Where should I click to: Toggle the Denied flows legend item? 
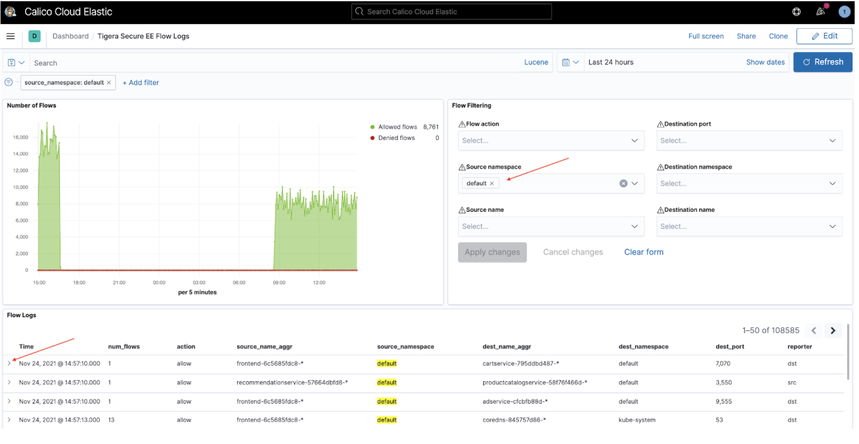point(396,138)
